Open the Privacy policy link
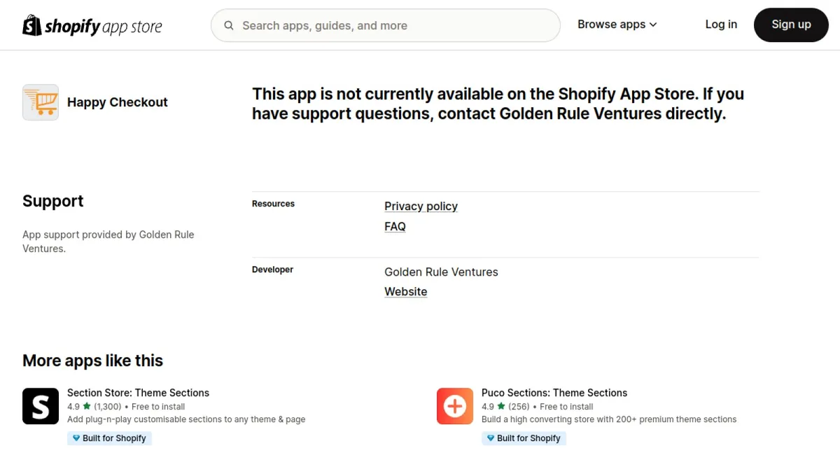This screenshot has width=840, height=455. (421, 206)
